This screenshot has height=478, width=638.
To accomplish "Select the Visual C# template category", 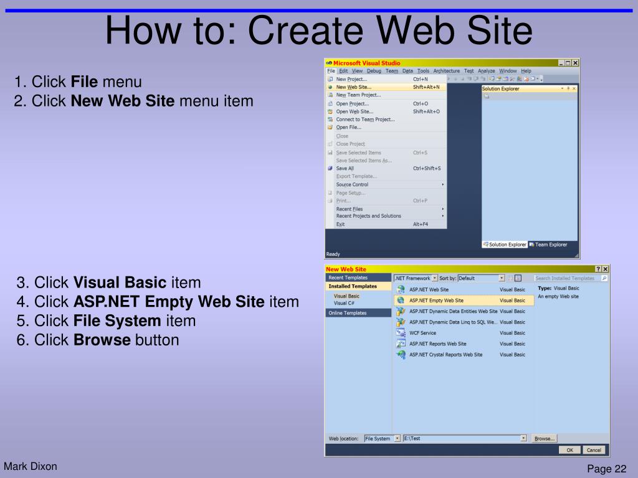I will 344,303.
